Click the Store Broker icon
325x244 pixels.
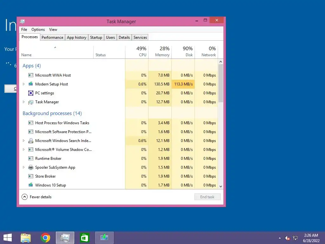[x=31, y=176]
